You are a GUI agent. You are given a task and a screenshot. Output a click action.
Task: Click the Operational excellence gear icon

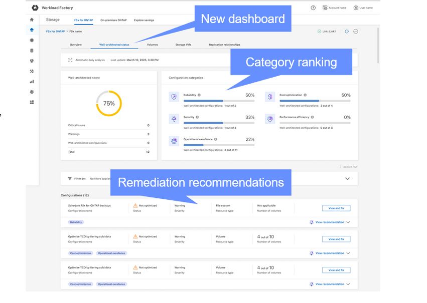point(174,141)
